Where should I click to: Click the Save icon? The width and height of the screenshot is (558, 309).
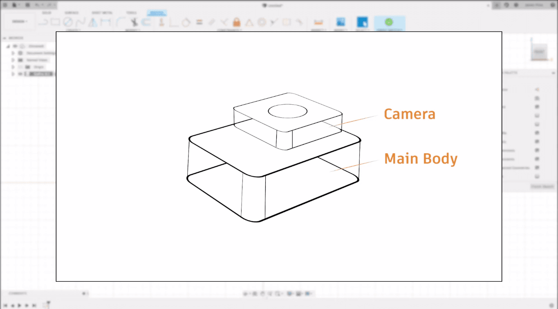tap(27, 5)
